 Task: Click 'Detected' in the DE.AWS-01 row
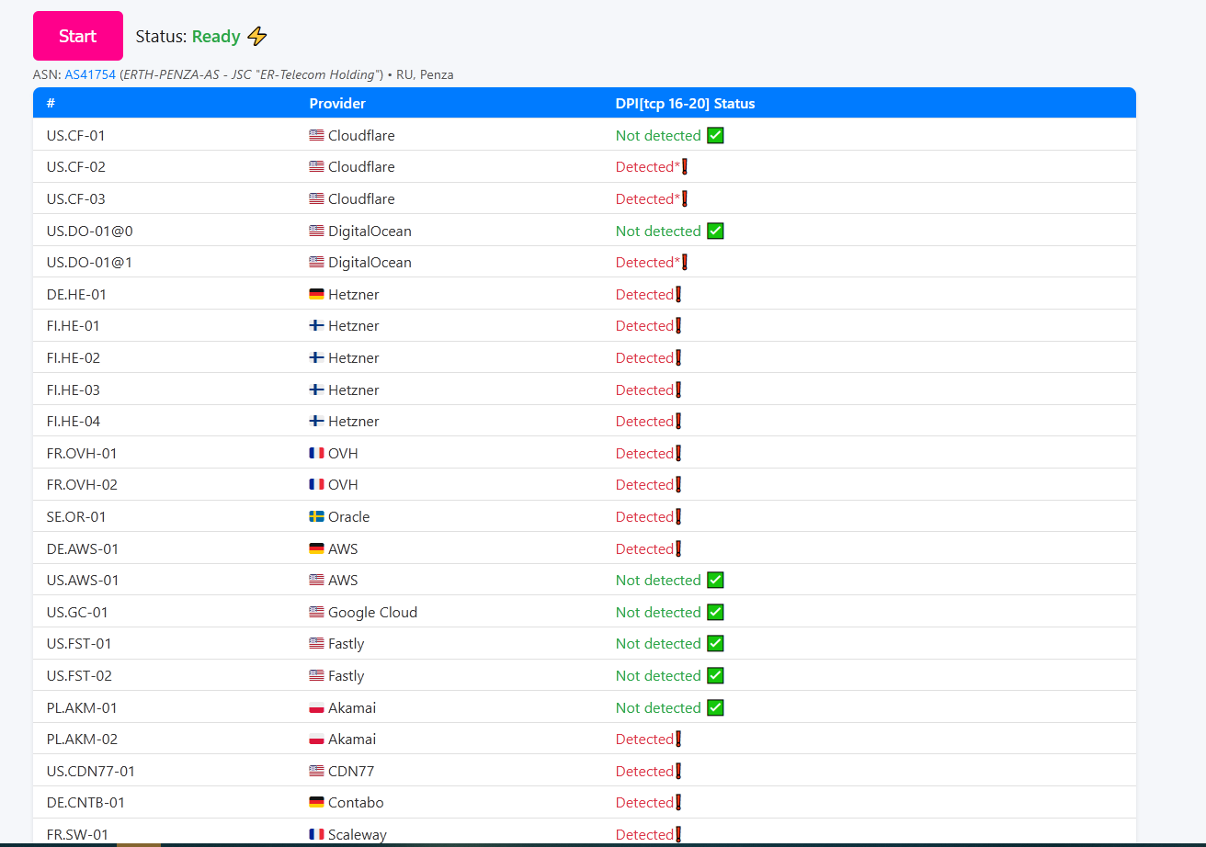(644, 548)
